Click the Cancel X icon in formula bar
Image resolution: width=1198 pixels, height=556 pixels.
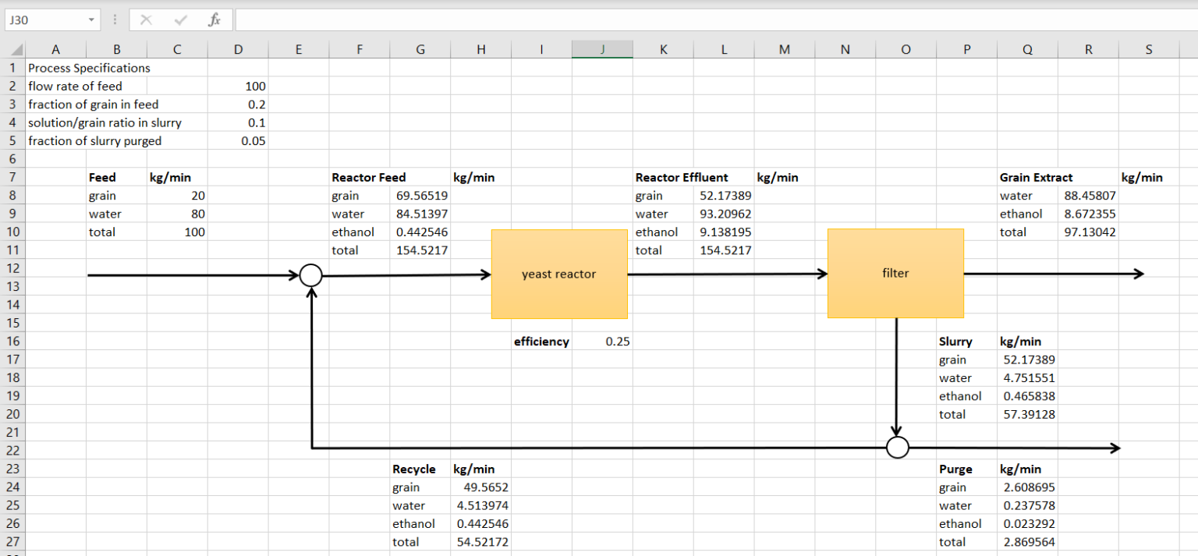(x=146, y=20)
